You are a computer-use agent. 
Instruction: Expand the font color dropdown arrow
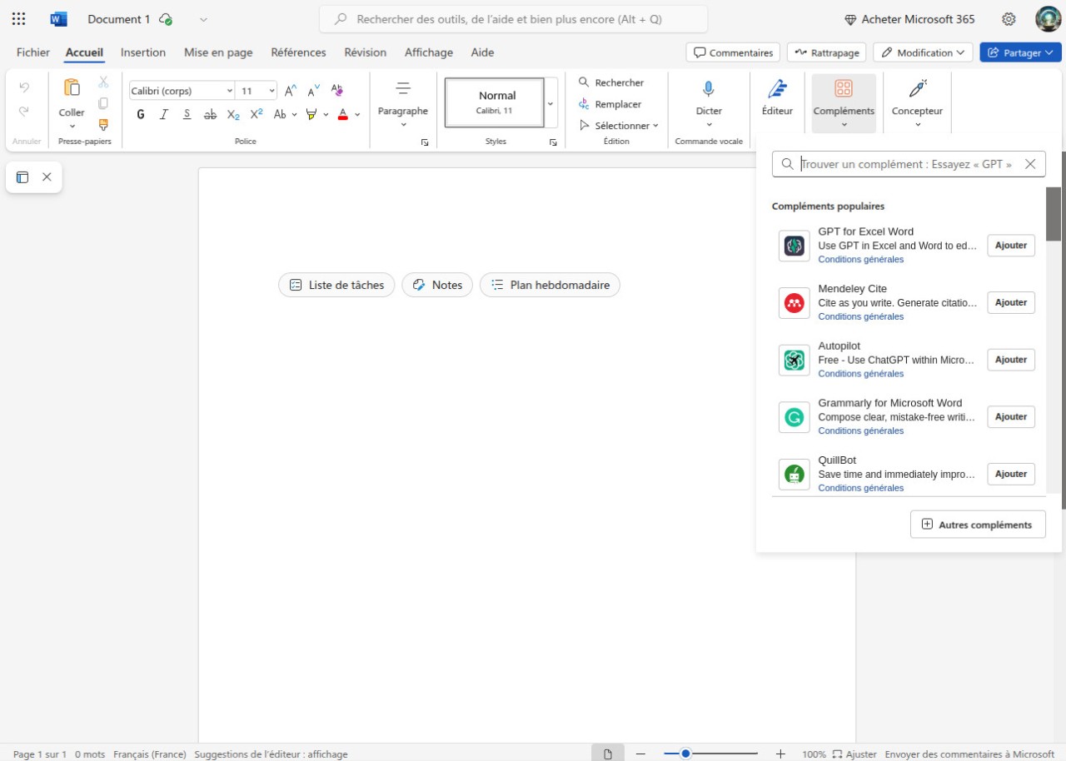coord(357,116)
